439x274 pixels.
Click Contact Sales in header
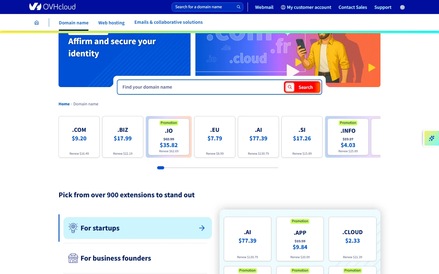(353, 7)
